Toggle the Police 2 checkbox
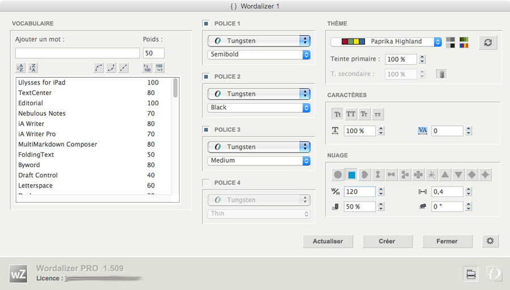Viewport: 510px width, 290px height. click(206, 76)
